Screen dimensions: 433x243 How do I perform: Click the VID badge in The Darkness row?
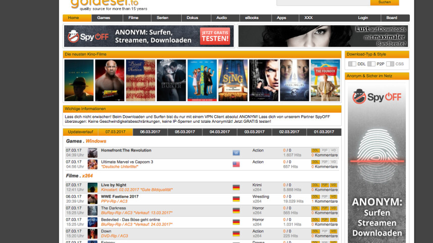point(333,208)
